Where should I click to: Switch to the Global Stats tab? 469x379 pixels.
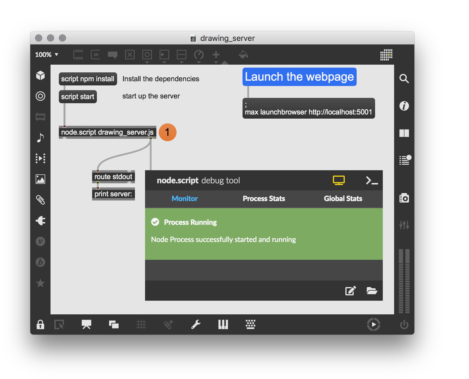[343, 199]
